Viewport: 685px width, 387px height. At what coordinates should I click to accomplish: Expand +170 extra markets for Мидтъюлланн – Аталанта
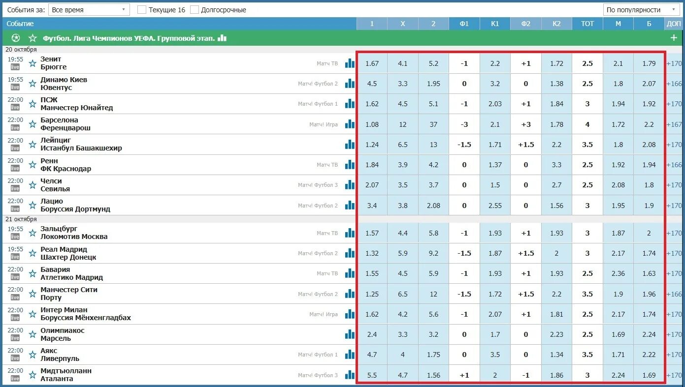tap(674, 375)
